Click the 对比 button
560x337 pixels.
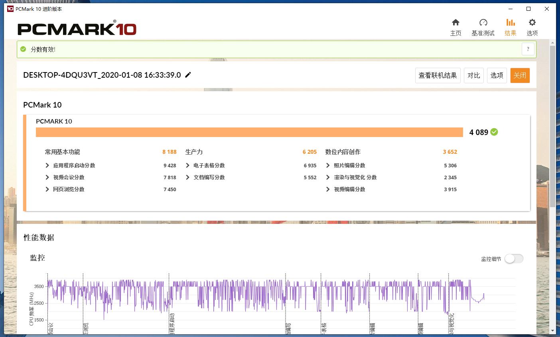473,75
